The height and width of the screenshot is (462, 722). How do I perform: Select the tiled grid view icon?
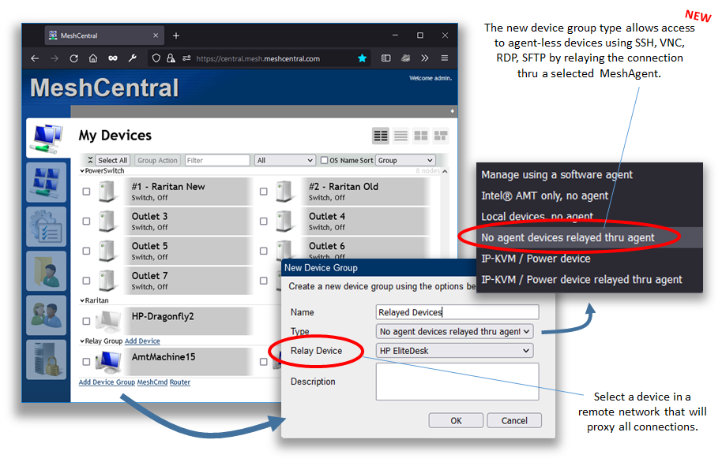click(419, 136)
